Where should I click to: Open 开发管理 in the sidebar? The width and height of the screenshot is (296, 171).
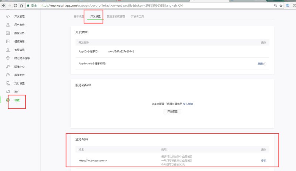click(19, 17)
